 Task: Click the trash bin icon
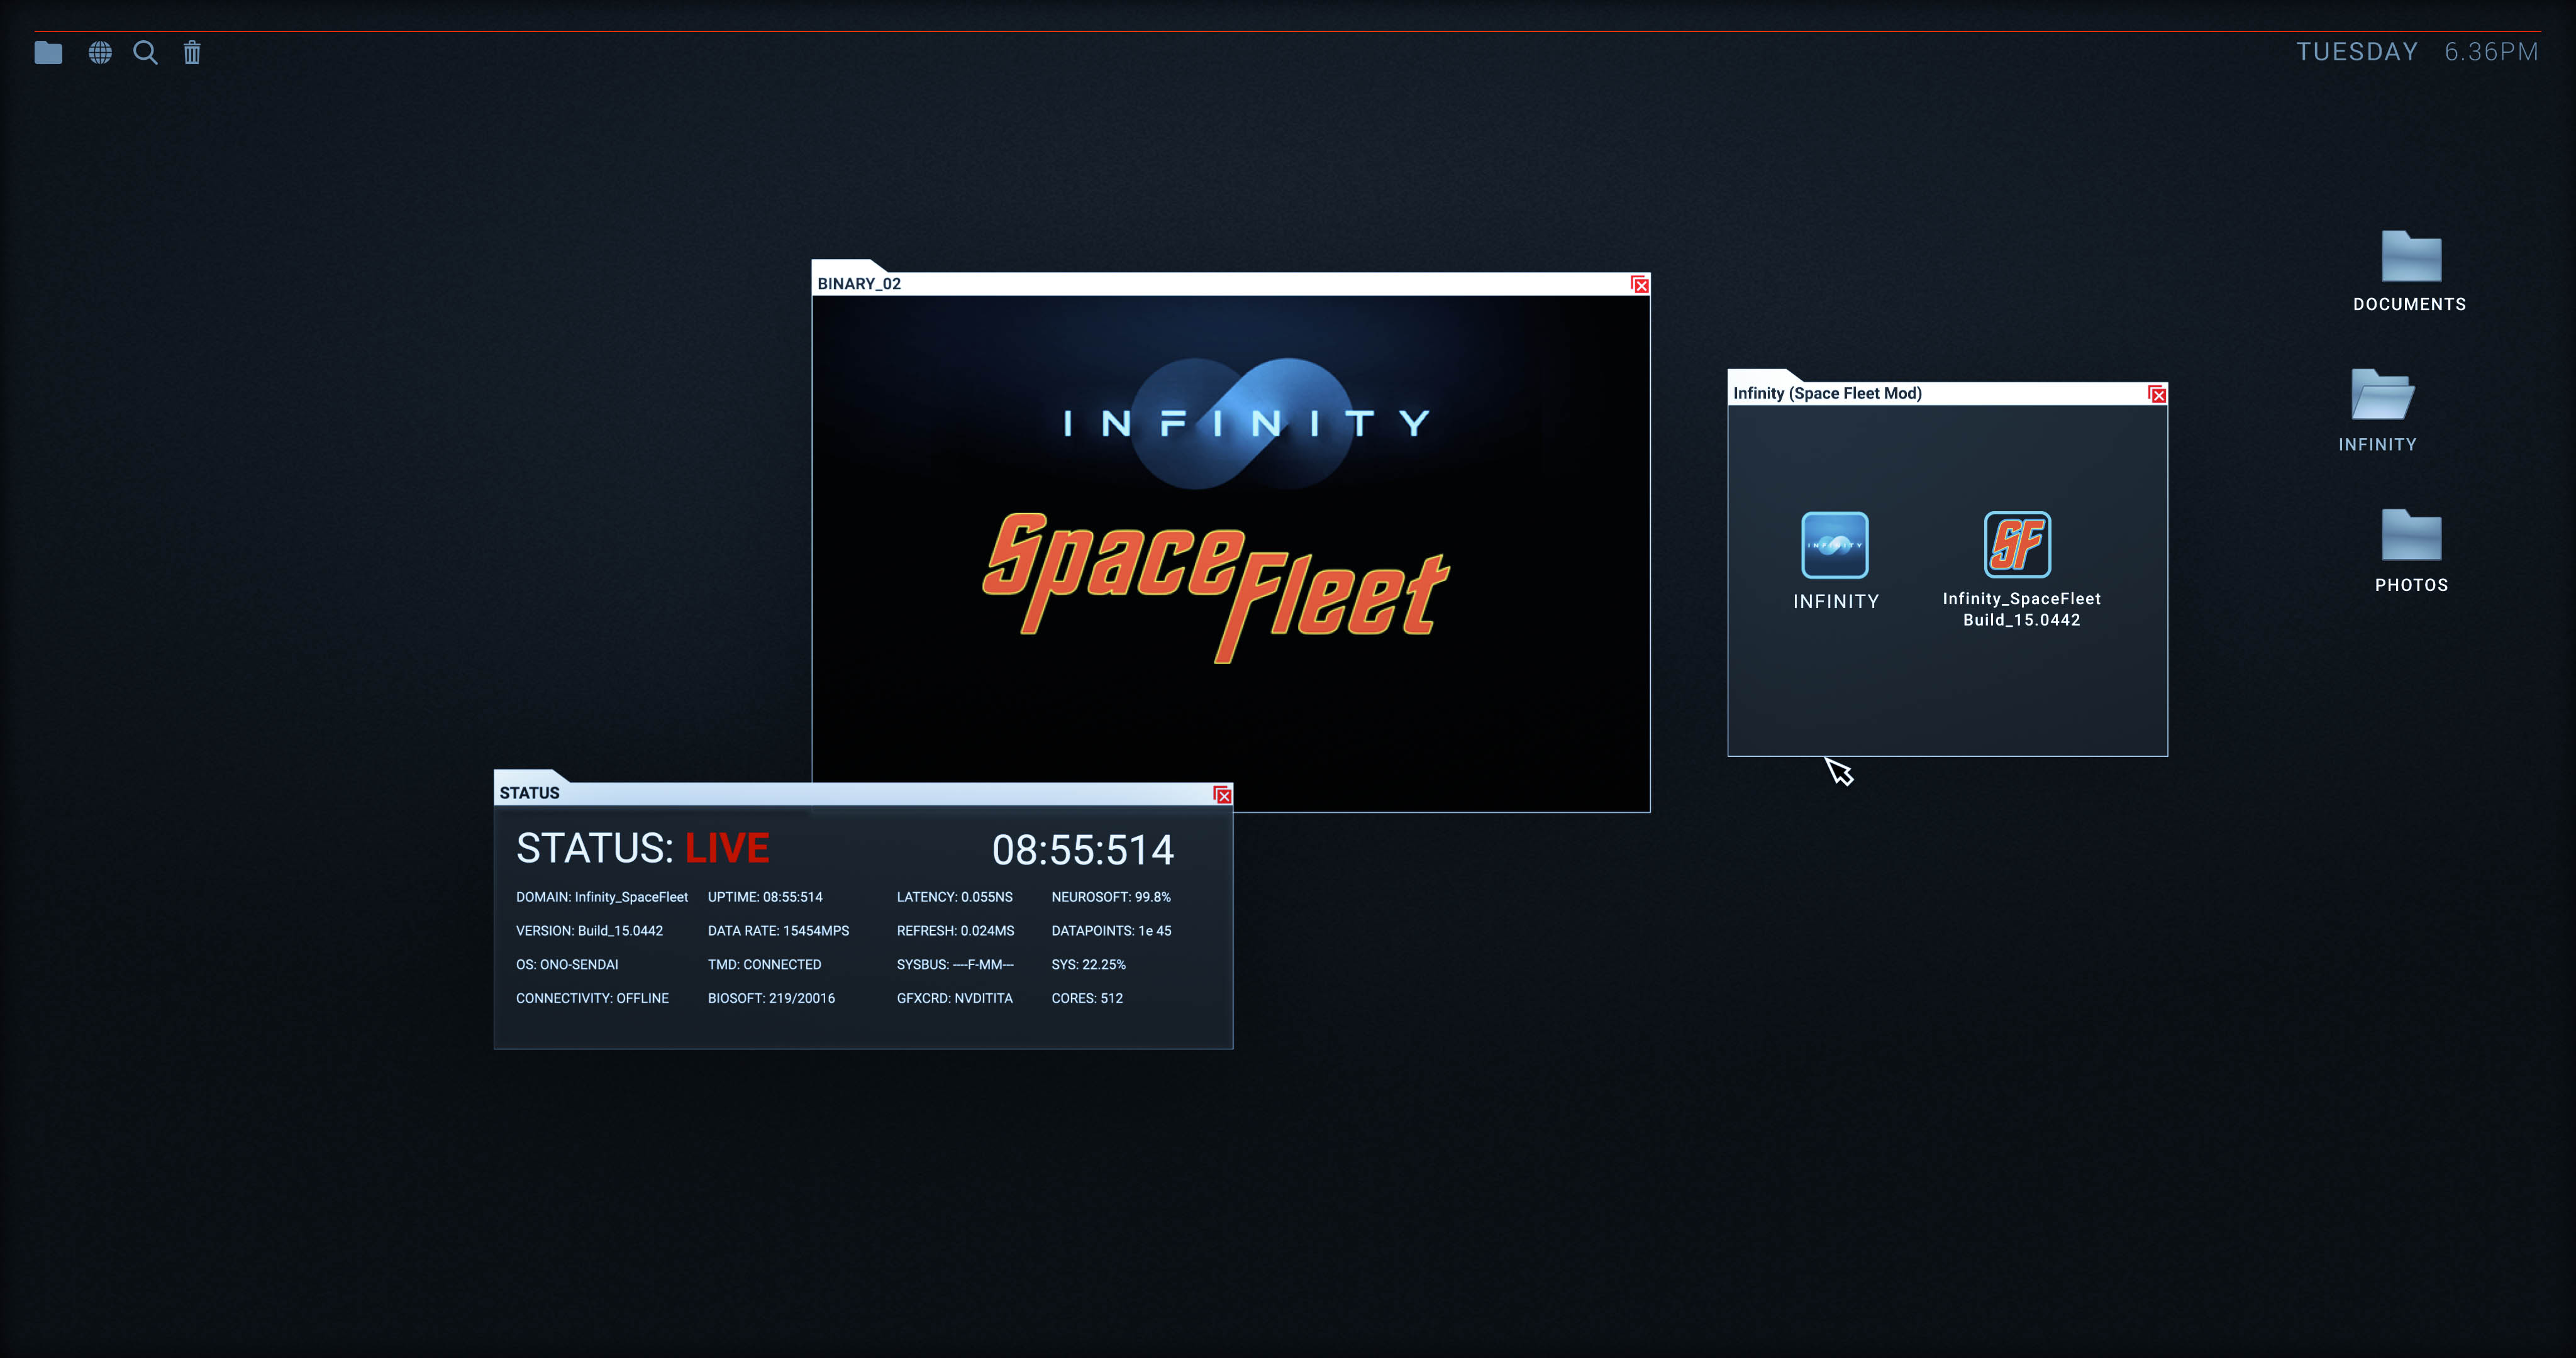pyautogui.click(x=192, y=52)
